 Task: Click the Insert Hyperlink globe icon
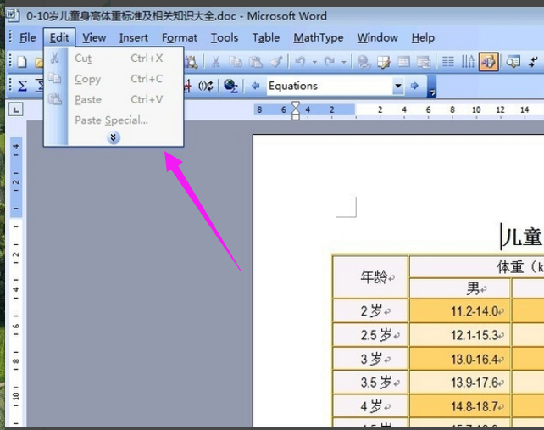[364, 62]
